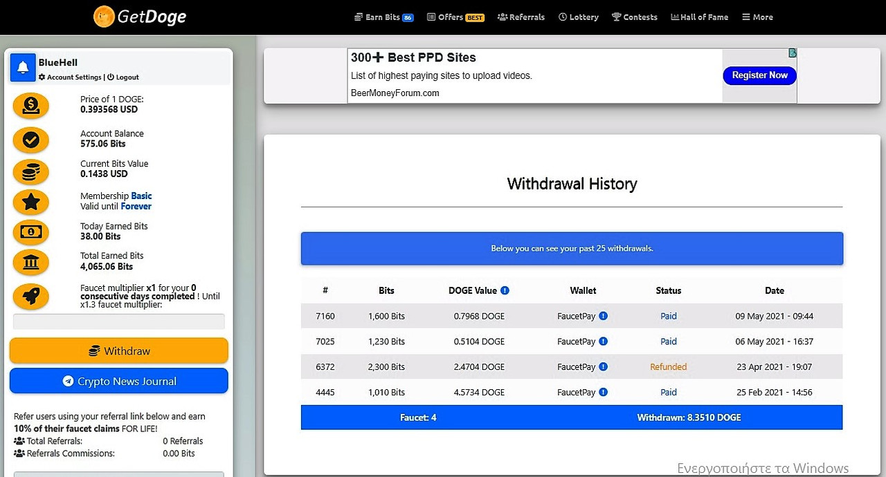This screenshot has width=886, height=477.
Task: Click the 300+ Best PPD Sites ad title
Action: point(413,57)
